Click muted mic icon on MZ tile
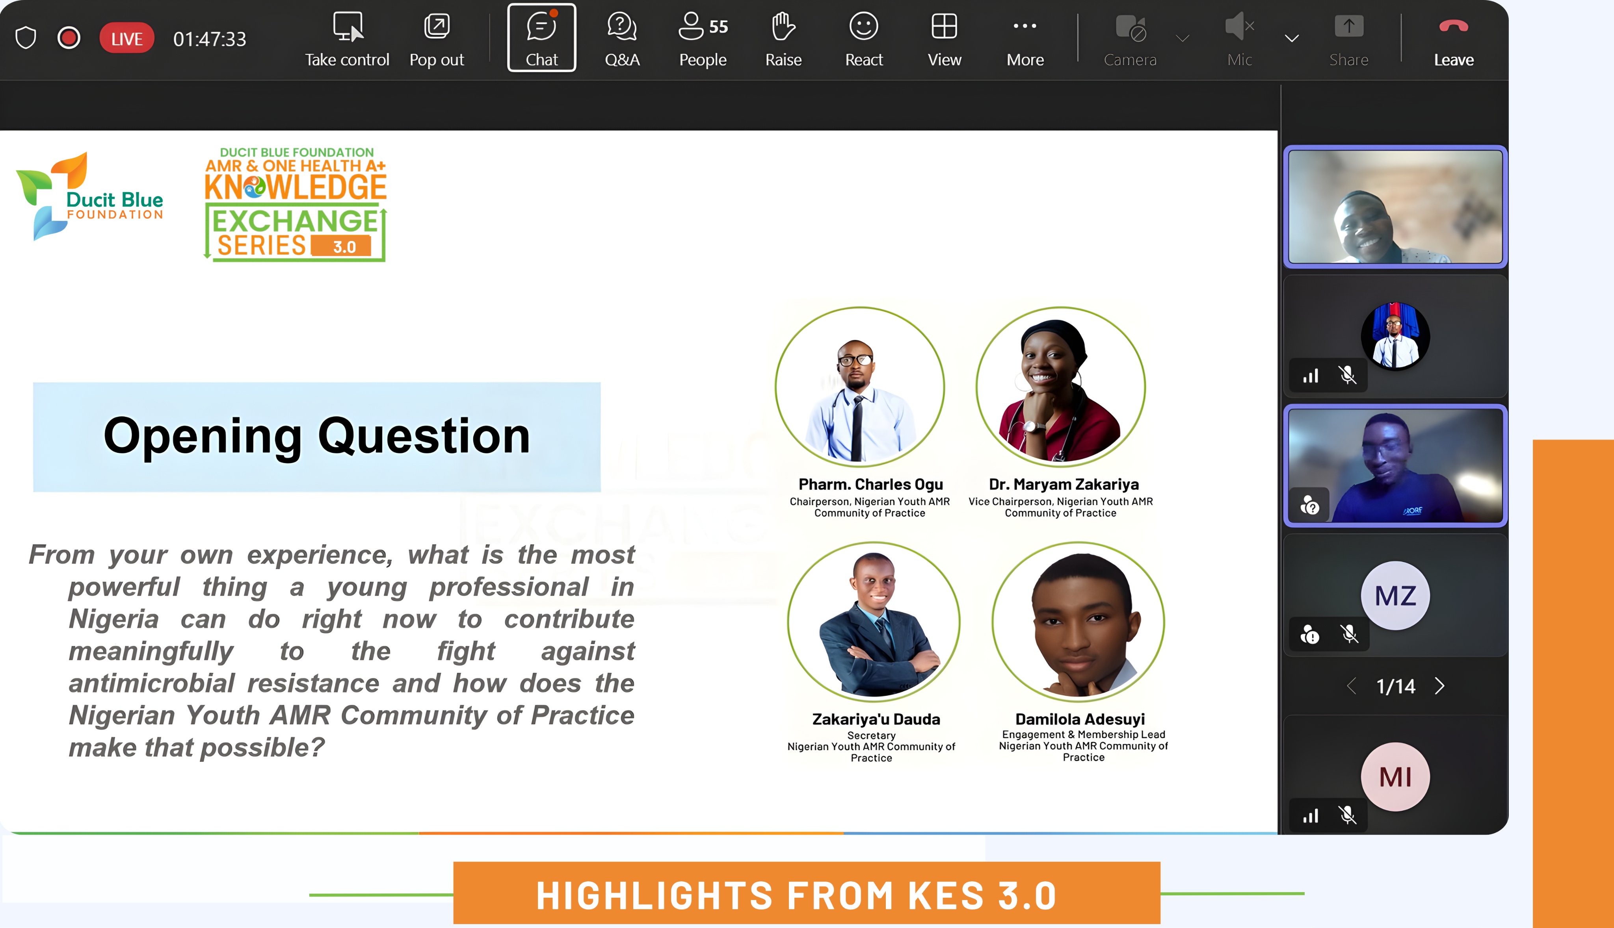Viewport: 1614px width, 928px height. coord(1349,634)
